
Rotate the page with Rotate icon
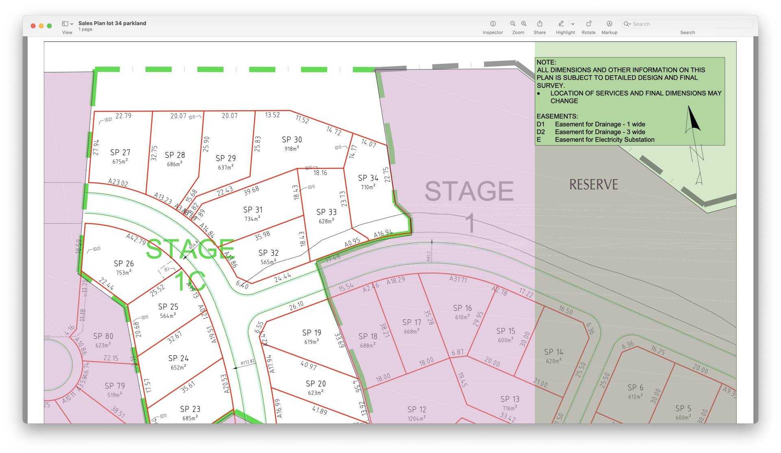[x=588, y=24]
